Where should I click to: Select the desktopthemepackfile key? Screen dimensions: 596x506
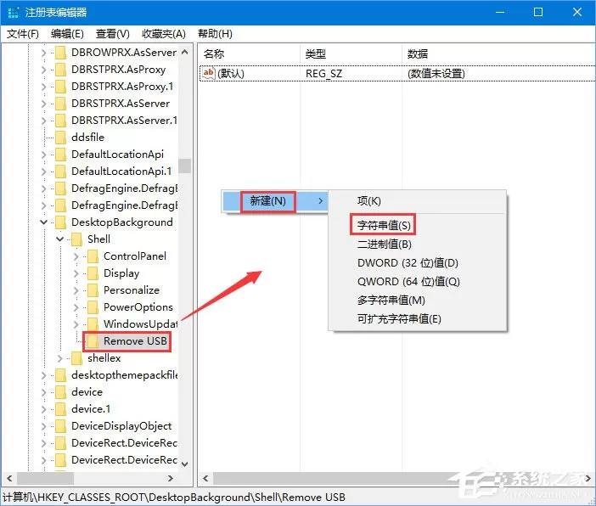tap(124, 375)
